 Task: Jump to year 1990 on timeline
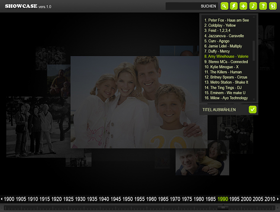click(x=223, y=199)
